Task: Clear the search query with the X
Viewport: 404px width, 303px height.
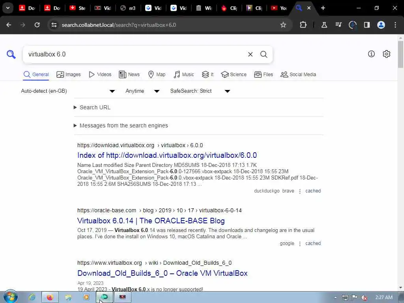Action: pyautogui.click(x=250, y=54)
